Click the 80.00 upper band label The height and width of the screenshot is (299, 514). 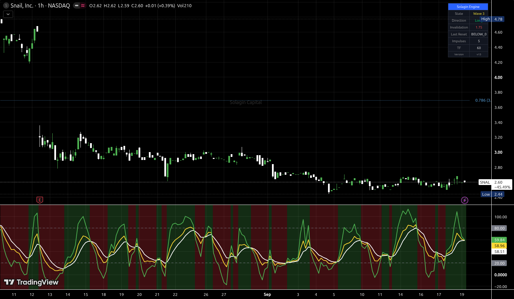499,228
